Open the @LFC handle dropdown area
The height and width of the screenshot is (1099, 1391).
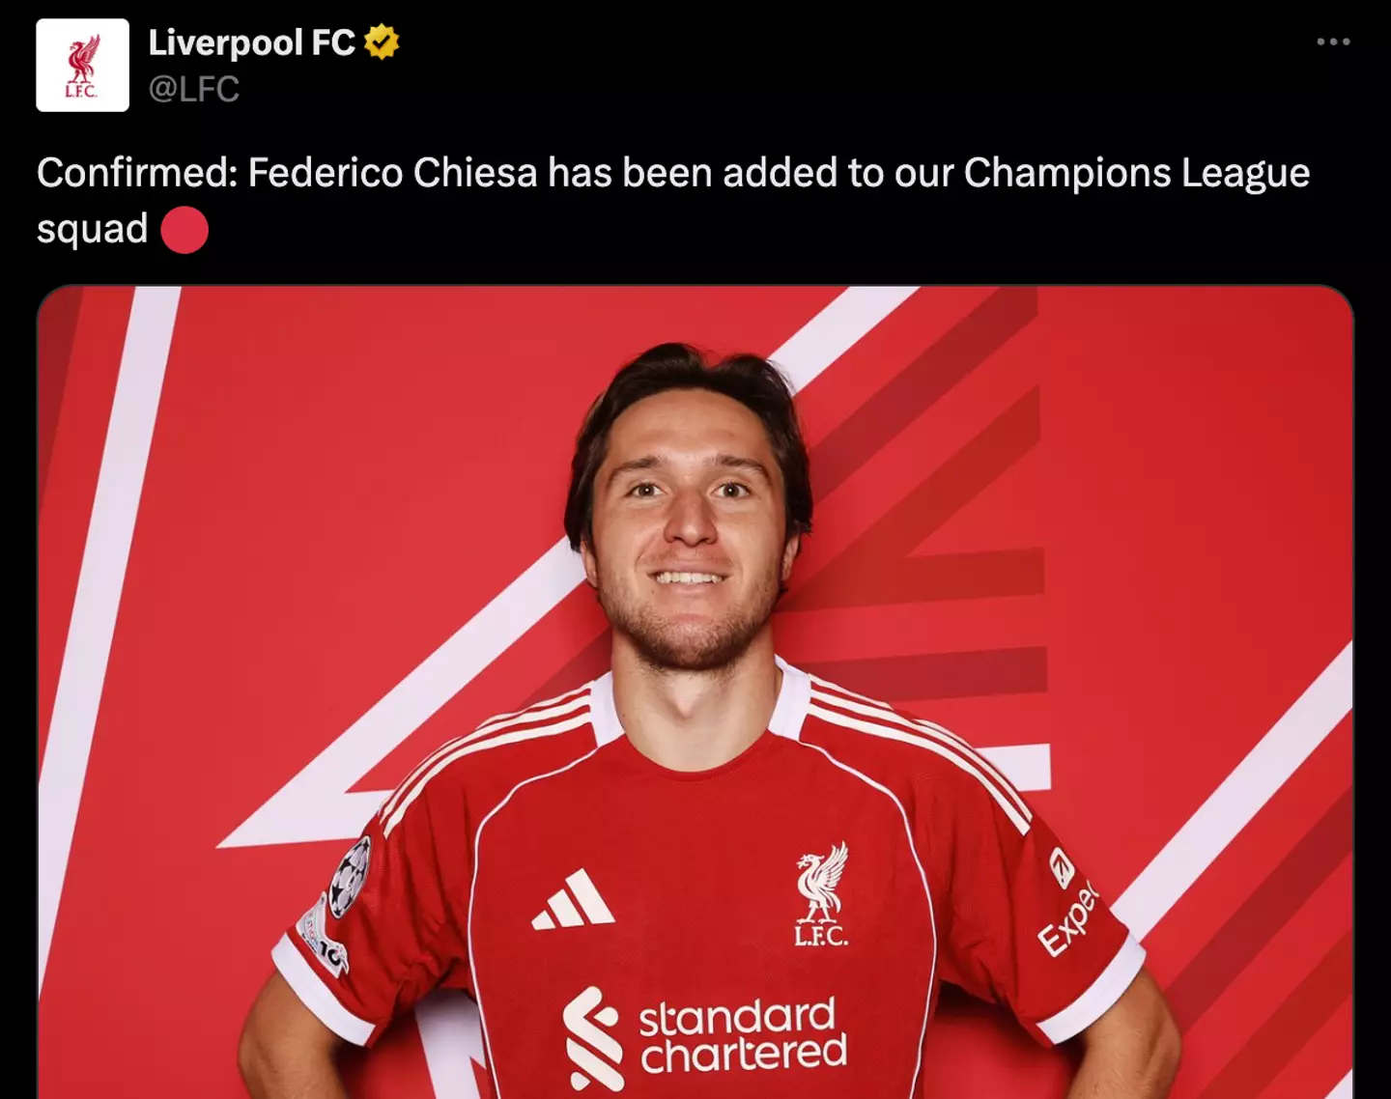pyautogui.click(x=193, y=92)
